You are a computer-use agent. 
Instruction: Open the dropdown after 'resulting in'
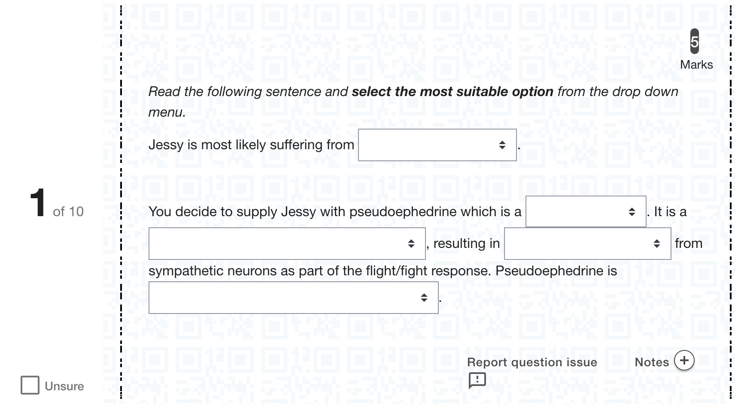click(587, 244)
